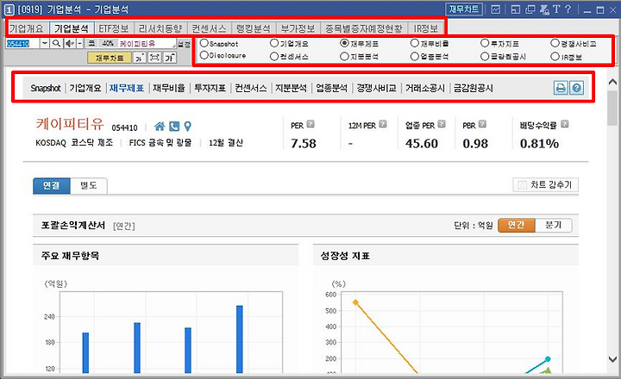
Task: Click the scrollbar up arrow
Action: coord(612,82)
